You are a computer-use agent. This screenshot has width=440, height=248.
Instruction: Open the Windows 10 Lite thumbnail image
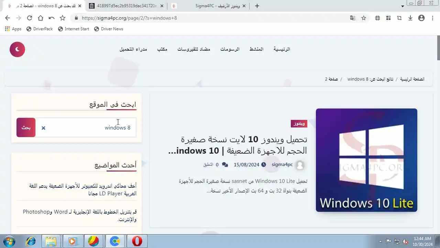tap(366, 160)
